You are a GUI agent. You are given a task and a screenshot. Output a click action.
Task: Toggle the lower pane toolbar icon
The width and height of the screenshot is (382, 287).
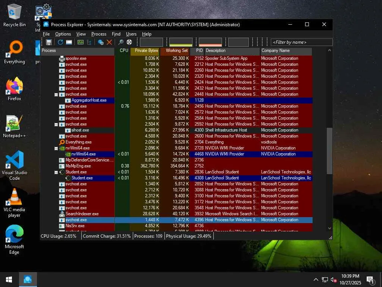pos(69,42)
